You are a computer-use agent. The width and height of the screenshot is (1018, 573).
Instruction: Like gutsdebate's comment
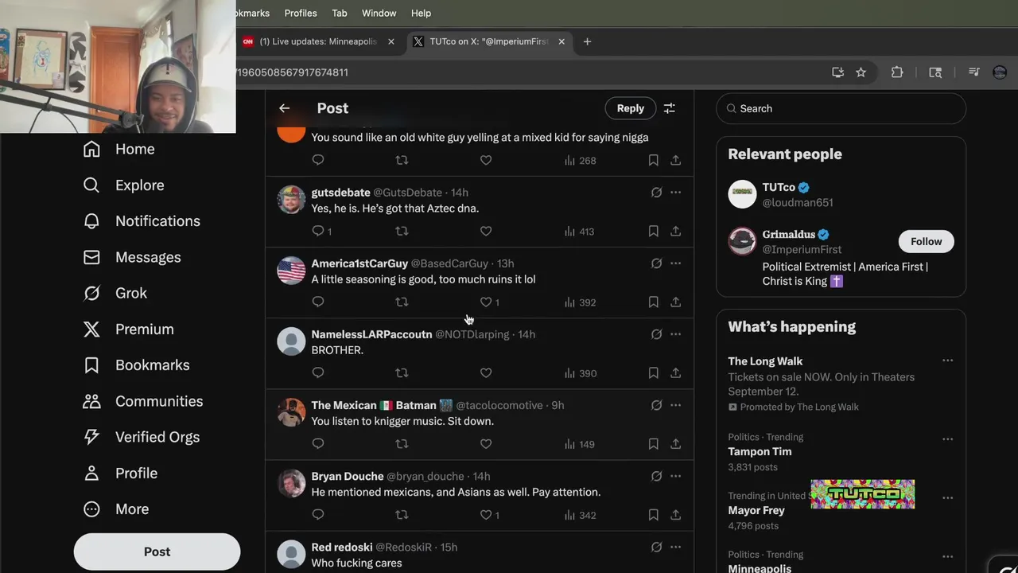[x=486, y=231]
